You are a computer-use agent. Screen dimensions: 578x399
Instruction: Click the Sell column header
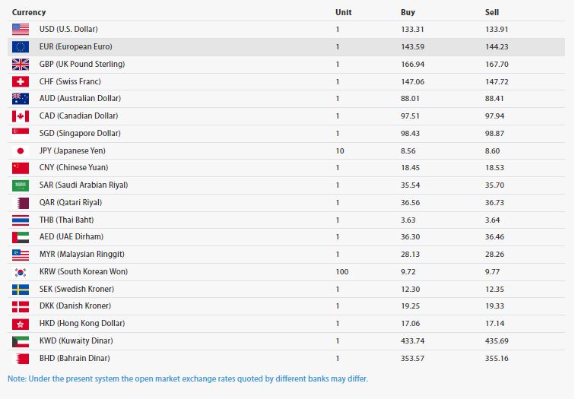coord(492,12)
